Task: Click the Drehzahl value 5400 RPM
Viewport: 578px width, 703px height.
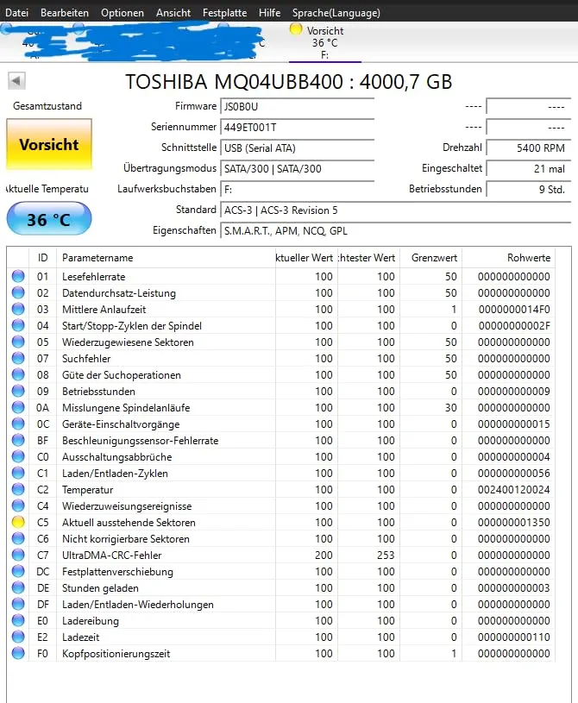Action: (529, 148)
